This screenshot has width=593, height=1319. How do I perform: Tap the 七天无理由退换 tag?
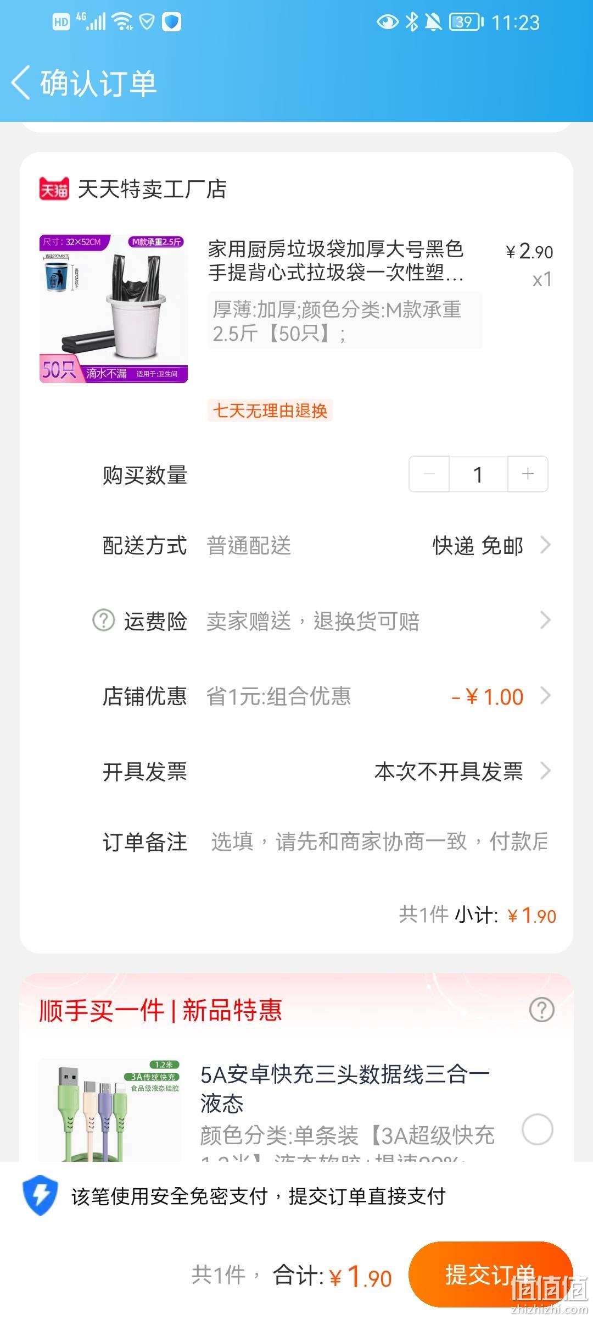[x=270, y=411]
